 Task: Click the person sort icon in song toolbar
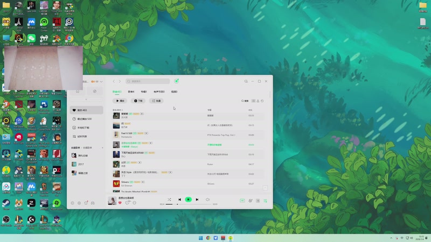258,101
